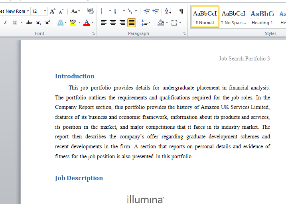Click the Grow Font button
The width and height of the screenshot is (286, 204).
pyautogui.click(x=53, y=11)
